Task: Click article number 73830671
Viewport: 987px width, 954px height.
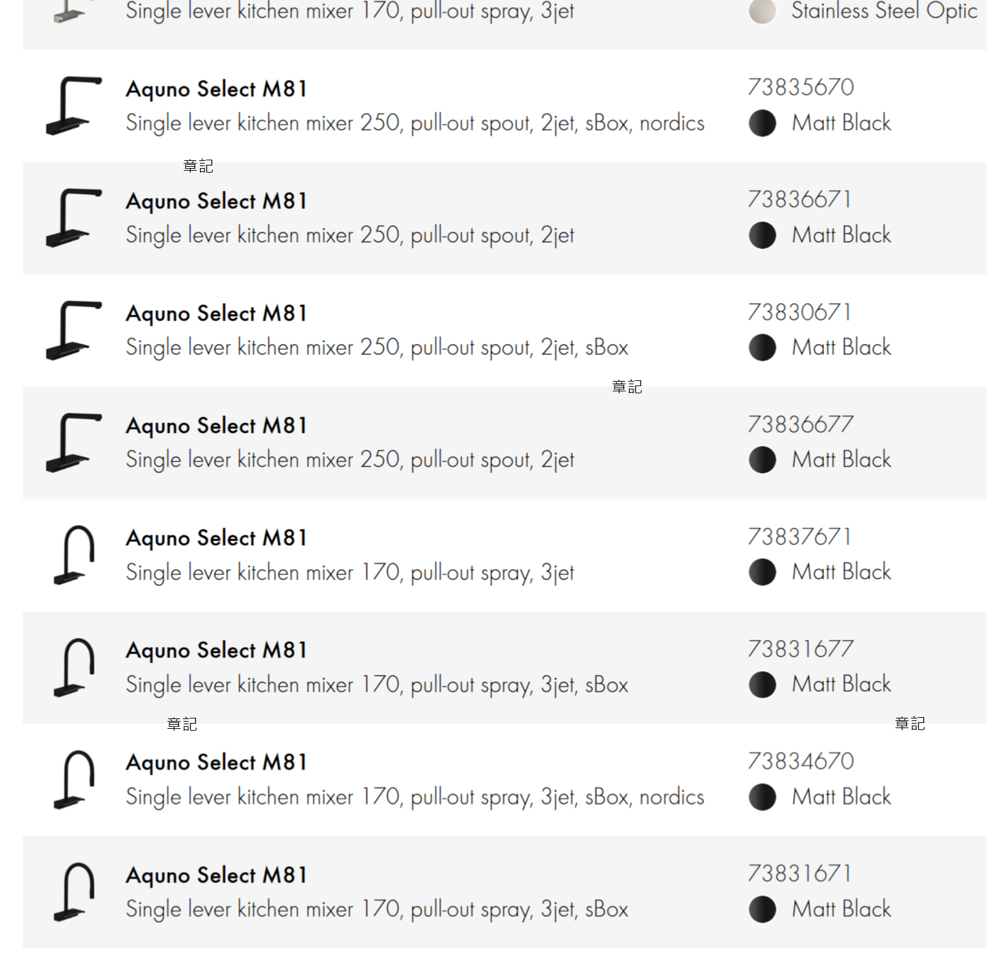Action: coord(799,312)
